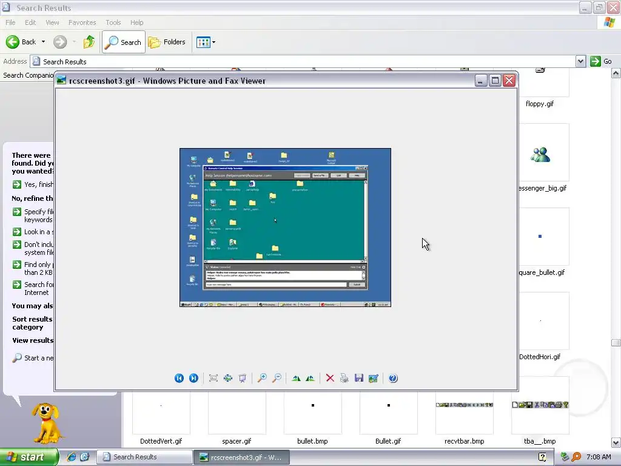
Task: Click the Forward arrow in Explorer
Action: 60,42
